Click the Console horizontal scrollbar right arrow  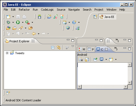[126, 87]
